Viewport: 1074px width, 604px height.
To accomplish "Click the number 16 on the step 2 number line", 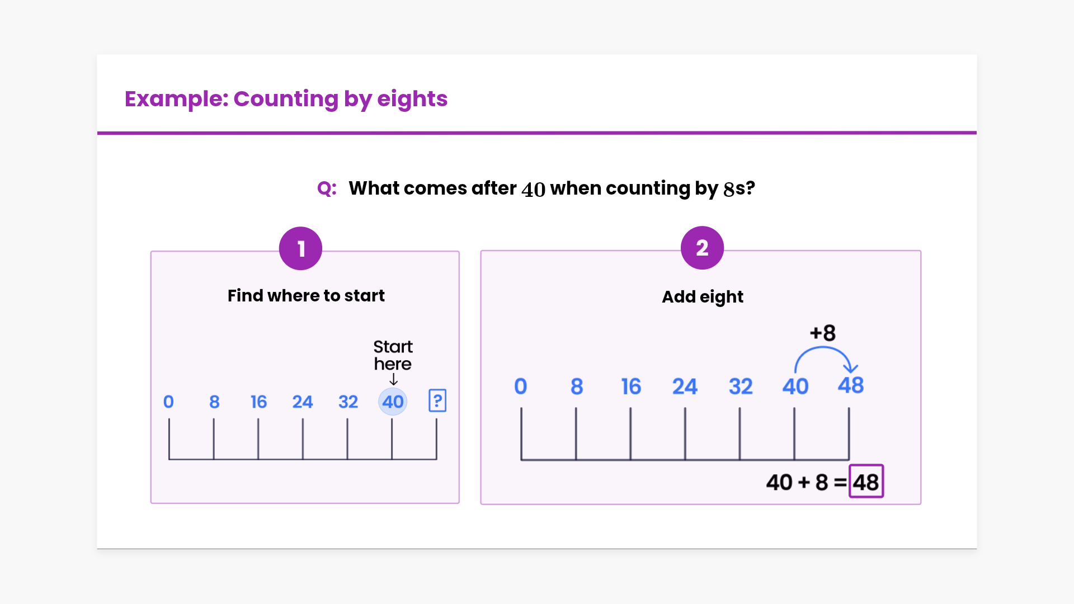I will (631, 386).
